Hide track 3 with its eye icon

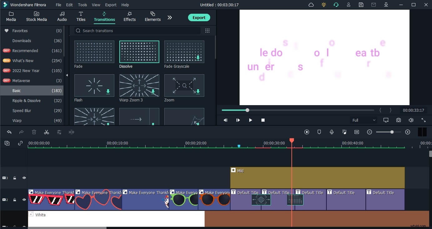(x=24, y=178)
